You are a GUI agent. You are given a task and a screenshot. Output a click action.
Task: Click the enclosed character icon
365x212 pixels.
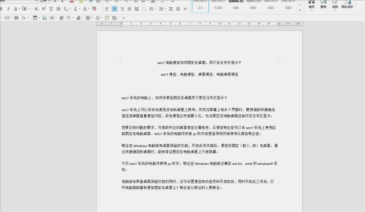click(58, 9)
